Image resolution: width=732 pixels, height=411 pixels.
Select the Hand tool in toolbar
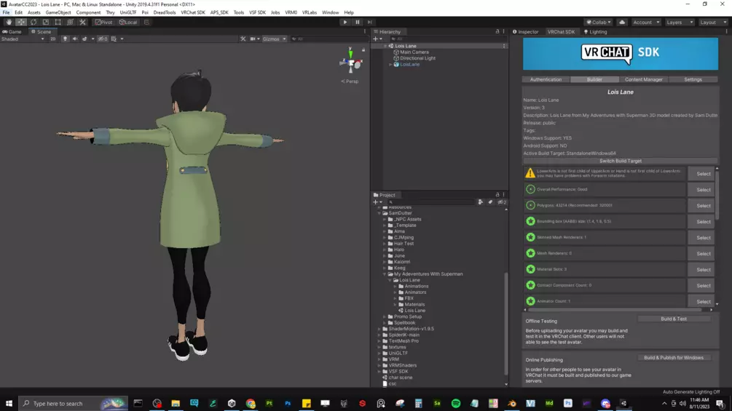coord(9,22)
